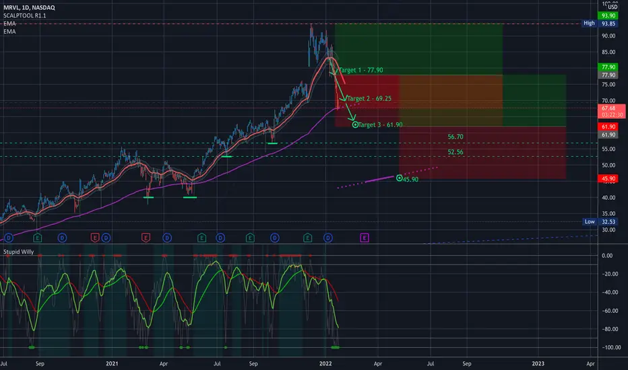Click the red 67.68 current price label

pyautogui.click(x=611, y=111)
